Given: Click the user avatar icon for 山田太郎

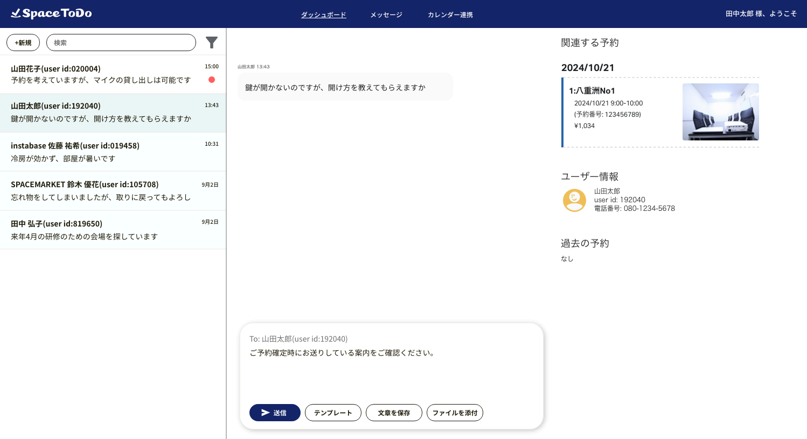Looking at the screenshot, I should (574, 200).
